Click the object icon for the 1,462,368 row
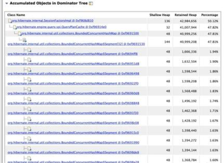 tap(29, 109)
